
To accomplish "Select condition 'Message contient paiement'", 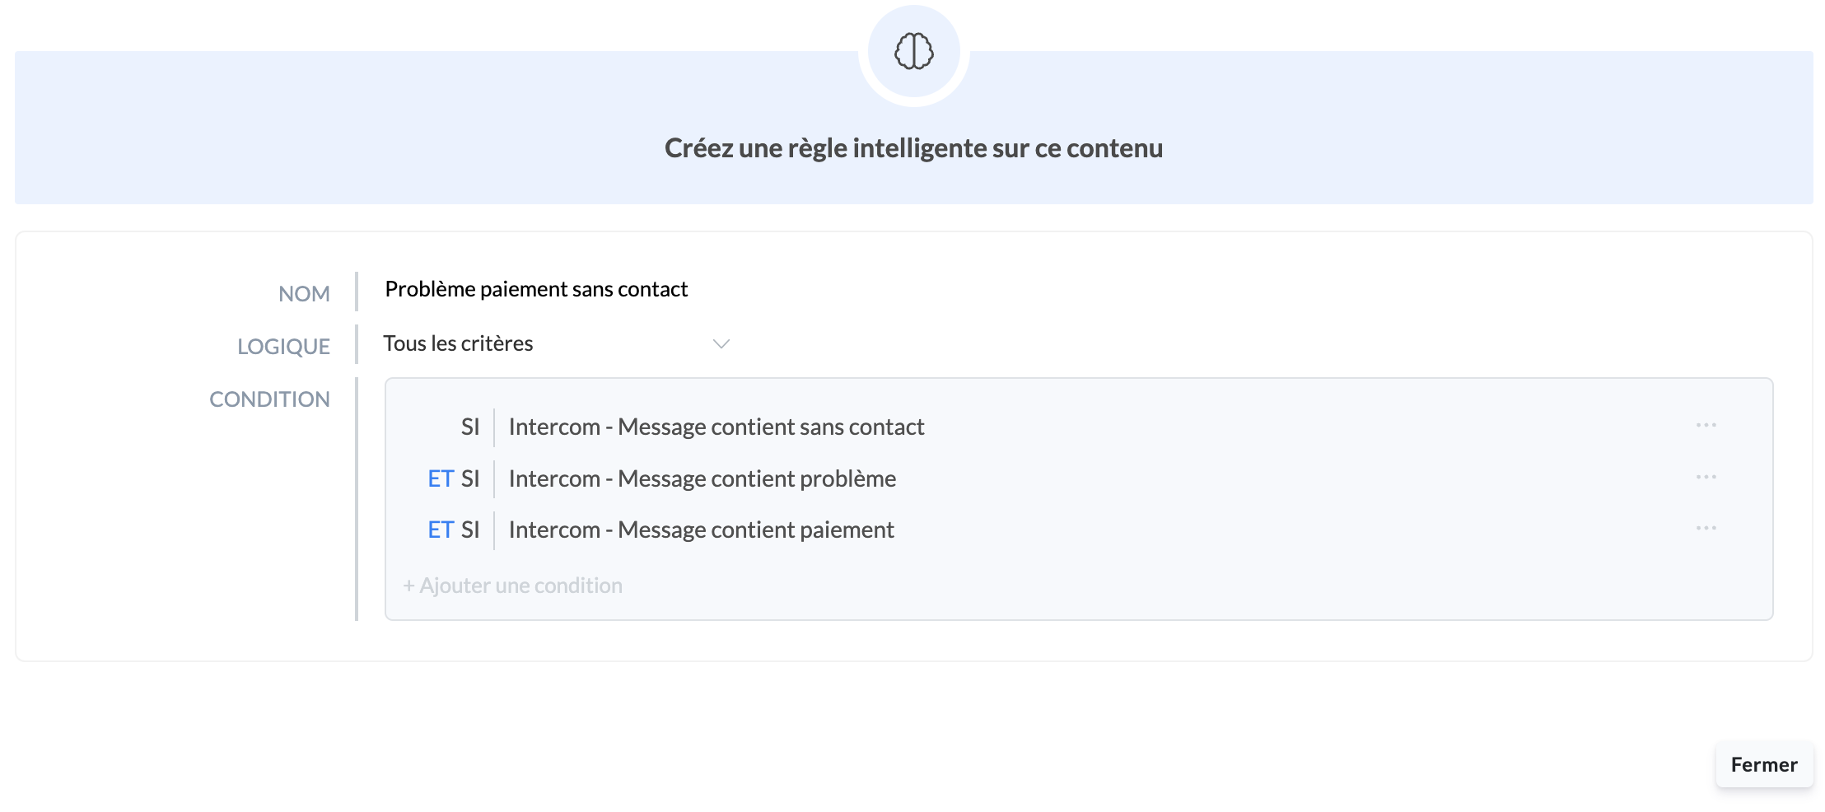I will tap(701, 530).
